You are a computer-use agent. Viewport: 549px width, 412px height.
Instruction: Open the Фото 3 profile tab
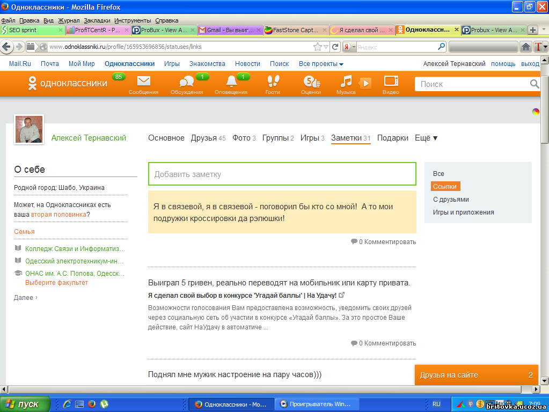tap(244, 138)
